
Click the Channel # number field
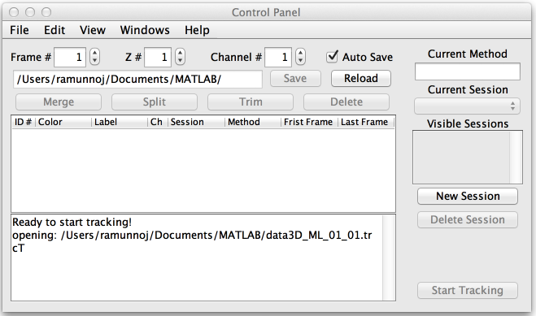point(278,57)
